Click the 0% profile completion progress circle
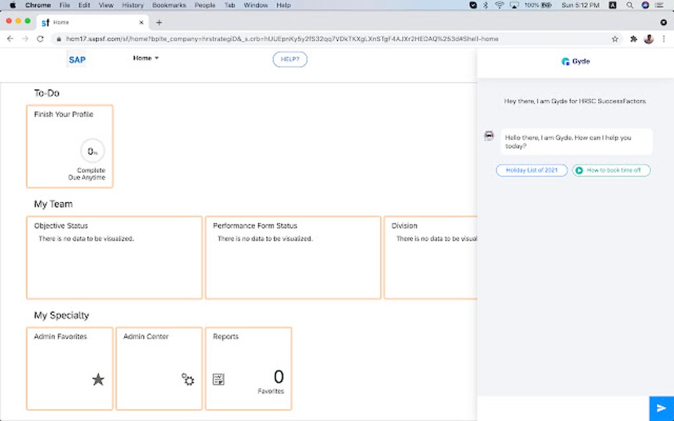This screenshot has width=674, height=421. click(x=92, y=151)
